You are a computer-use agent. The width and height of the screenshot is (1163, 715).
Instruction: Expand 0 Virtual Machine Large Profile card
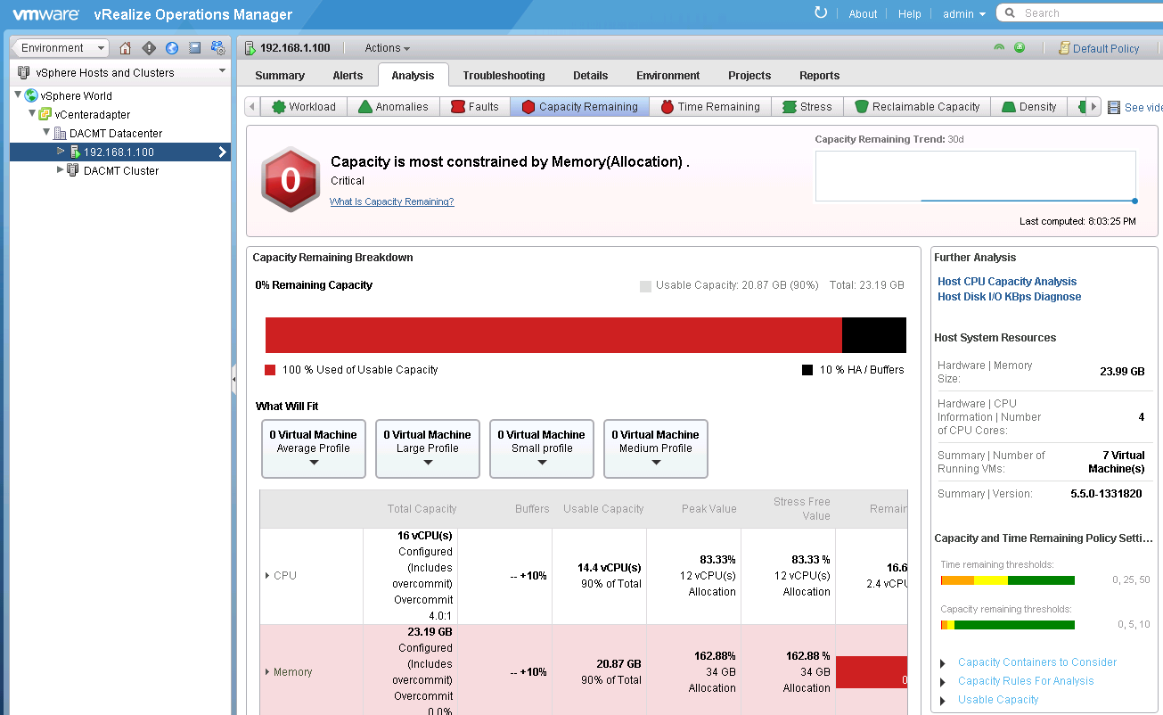(x=428, y=463)
